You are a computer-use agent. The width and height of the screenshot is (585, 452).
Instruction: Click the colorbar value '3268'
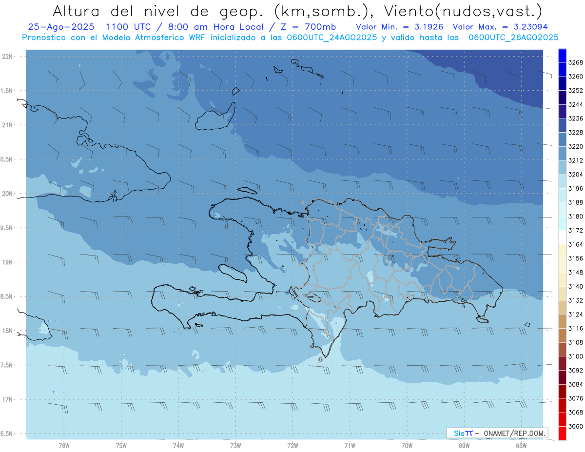click(x=576, y=62)
